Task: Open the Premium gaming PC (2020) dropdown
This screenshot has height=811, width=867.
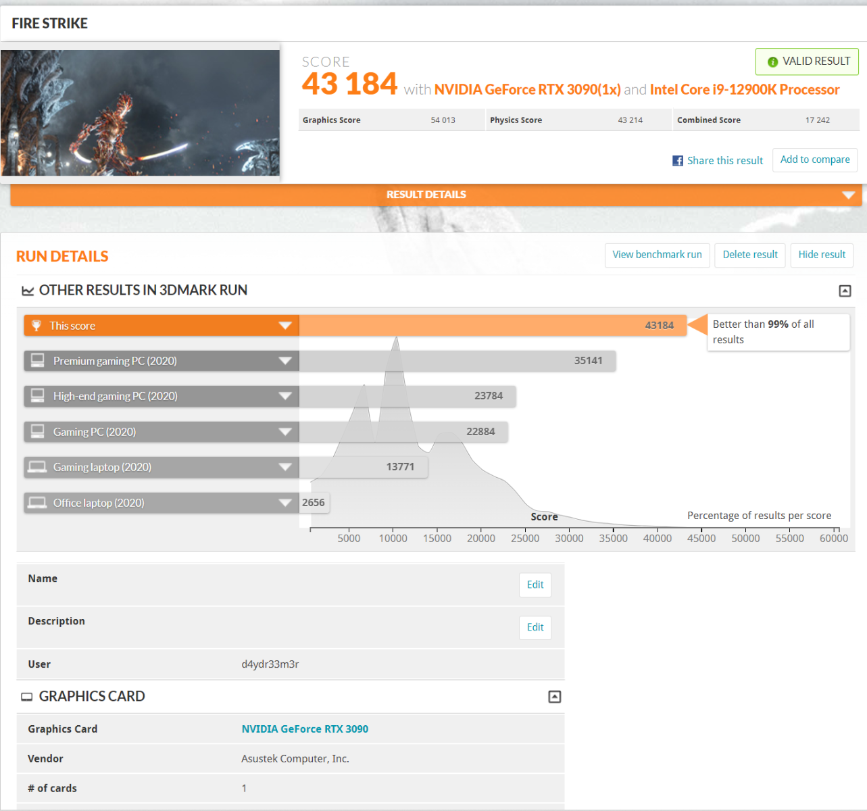Action: [x=285, y=361]
